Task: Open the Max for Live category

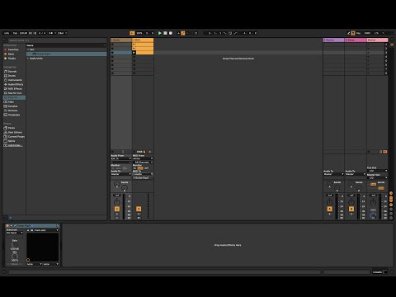Action: (x=15, y=93)
